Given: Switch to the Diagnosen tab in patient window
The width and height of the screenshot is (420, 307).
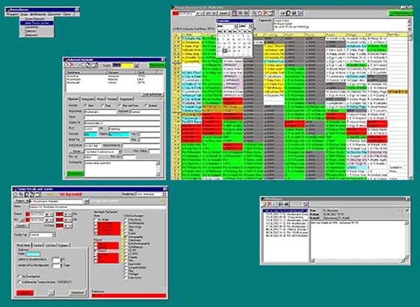Looking at the screenshot, I should (126, 99).
